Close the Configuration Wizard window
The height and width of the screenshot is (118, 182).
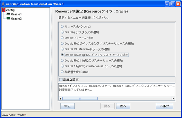click(x=178, y=4)
